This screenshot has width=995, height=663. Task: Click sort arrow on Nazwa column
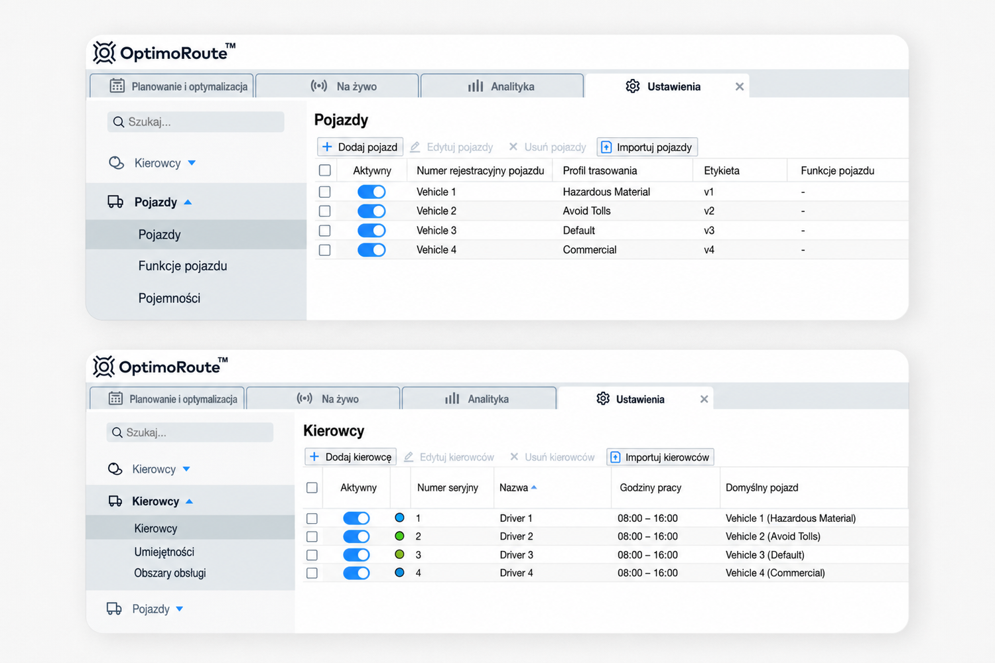(x=534, y=487)
